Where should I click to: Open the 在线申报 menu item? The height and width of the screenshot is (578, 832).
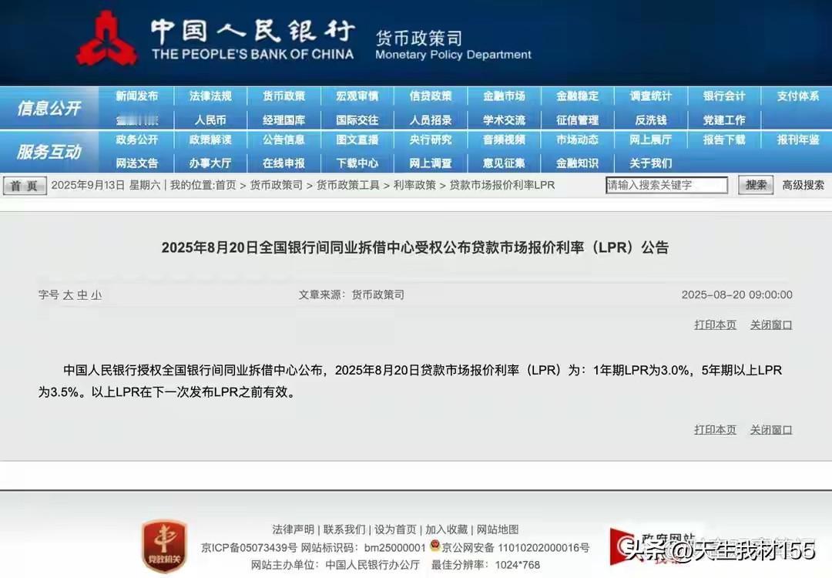(x=283, y=163)
